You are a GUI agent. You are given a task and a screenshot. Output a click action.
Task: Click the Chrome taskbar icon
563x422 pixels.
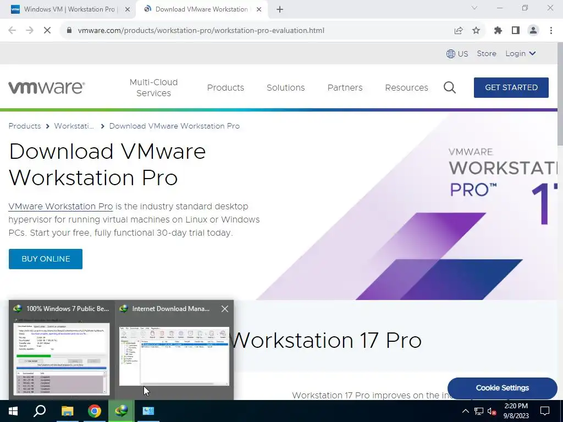[x=95, y=411]
